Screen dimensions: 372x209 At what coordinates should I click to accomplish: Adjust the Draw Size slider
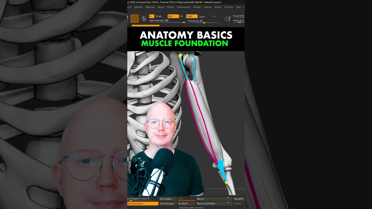(x=238, y=21)
